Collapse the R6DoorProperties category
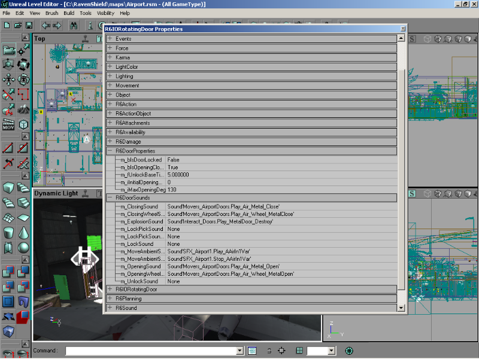The image size is (479, 359). pos(110,151)
